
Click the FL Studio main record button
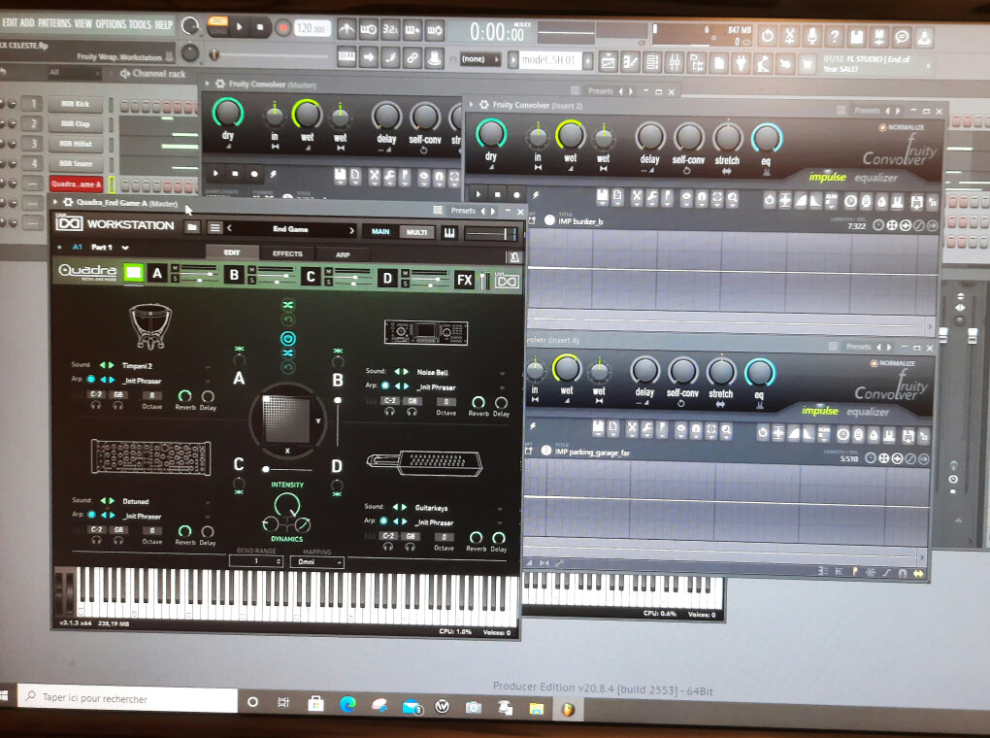[284, 28]
